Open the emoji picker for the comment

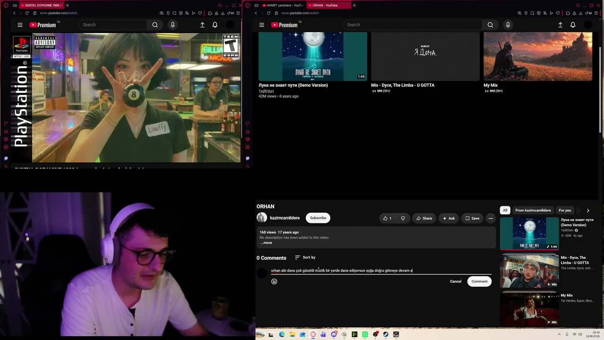click(274, 281)
